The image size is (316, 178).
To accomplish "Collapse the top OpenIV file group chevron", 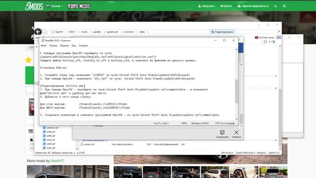I will tap(276, 76).
